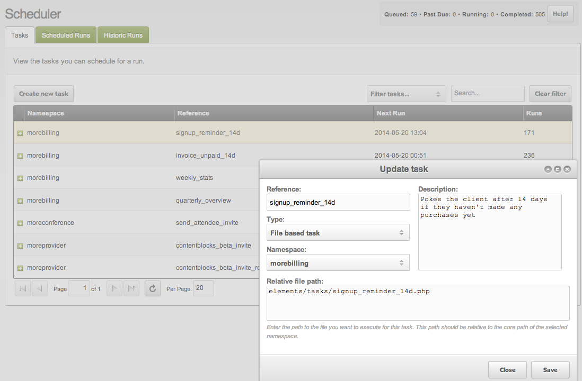Image resolution: width=582 pixels, height=381 pixels.
Task: Expand the invoice_unpaid_14d task row
Action: 20,156
